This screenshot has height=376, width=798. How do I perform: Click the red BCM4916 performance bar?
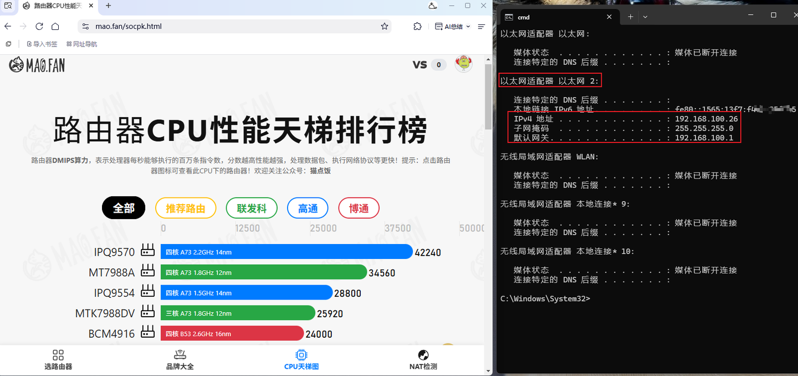232,333
